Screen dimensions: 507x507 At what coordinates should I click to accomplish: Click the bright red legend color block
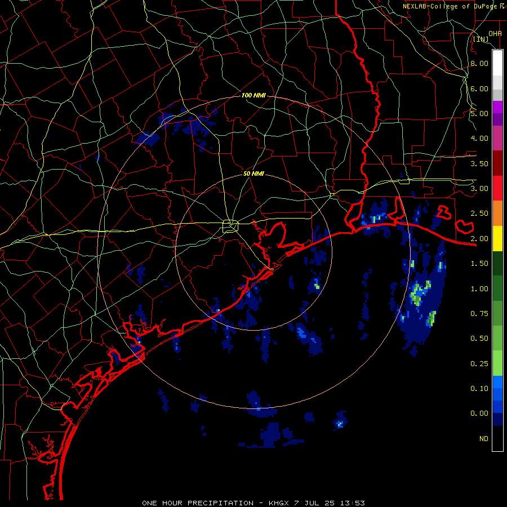click(x=497, y=189)
